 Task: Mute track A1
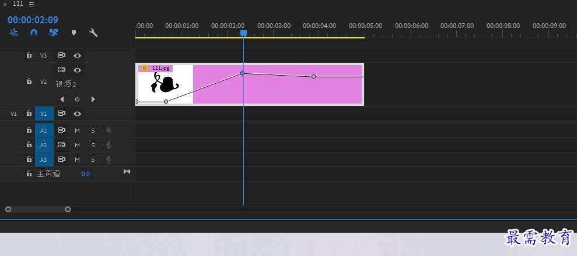[77, 130]
